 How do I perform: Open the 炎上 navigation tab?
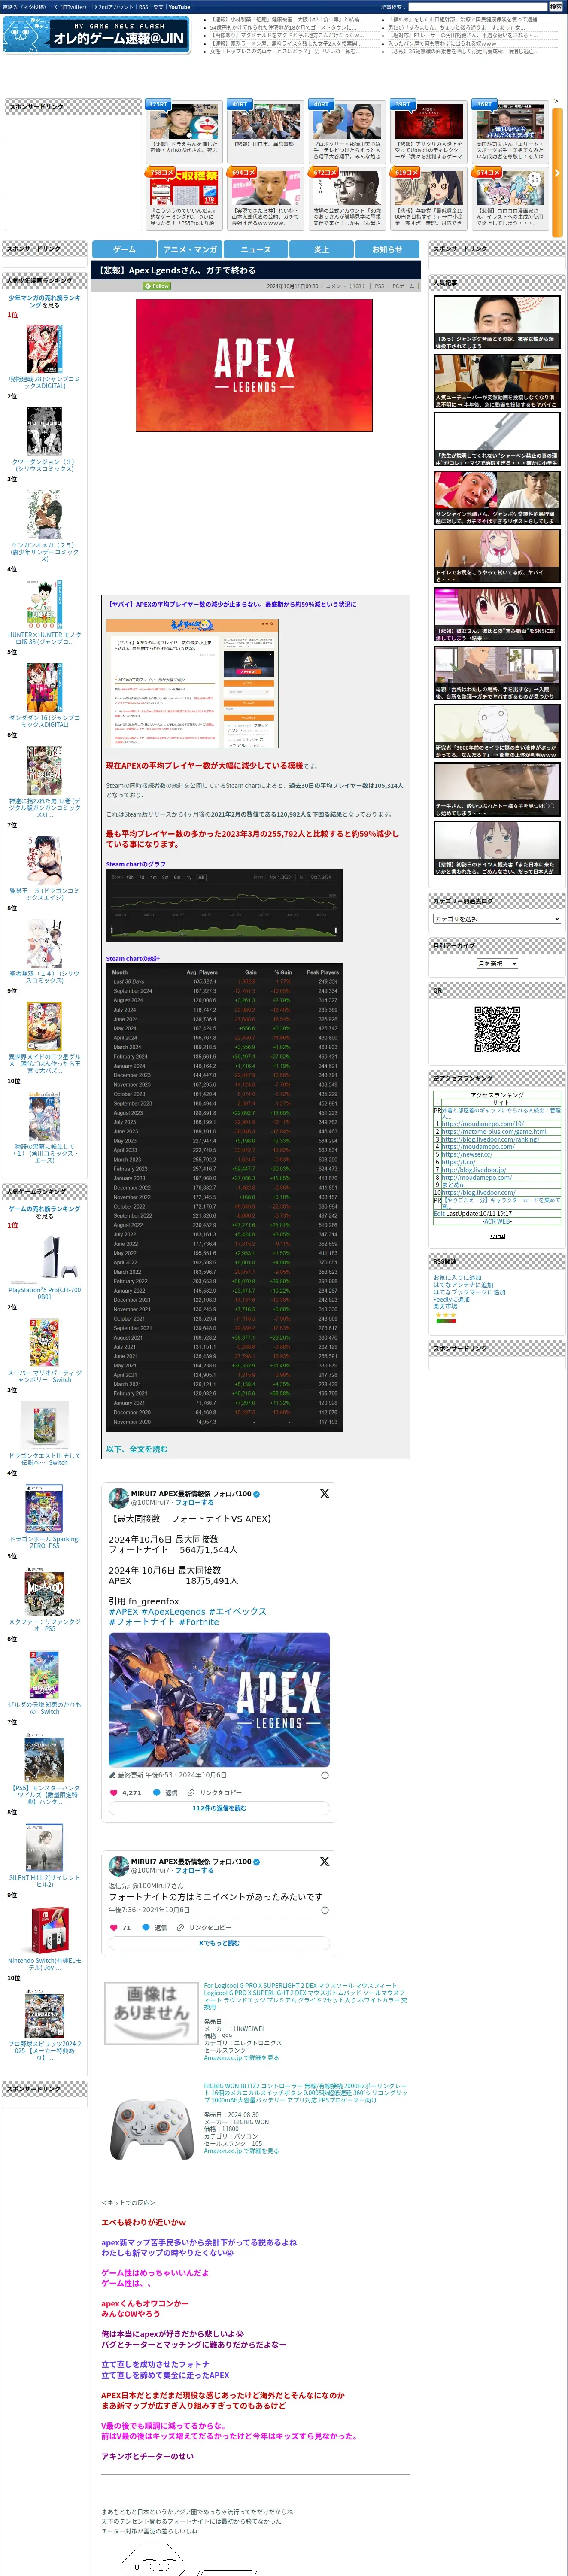pyautogui.click(x=321, y=249)
